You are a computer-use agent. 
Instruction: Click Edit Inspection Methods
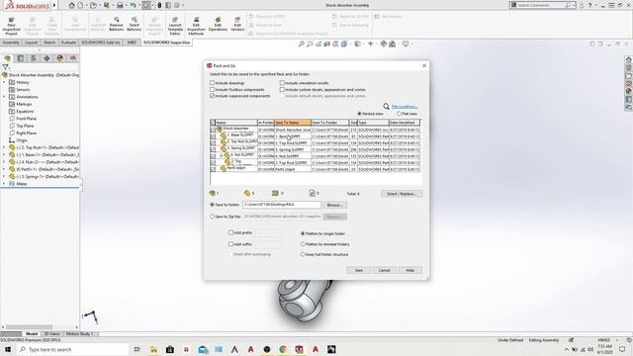click(196, 26)
